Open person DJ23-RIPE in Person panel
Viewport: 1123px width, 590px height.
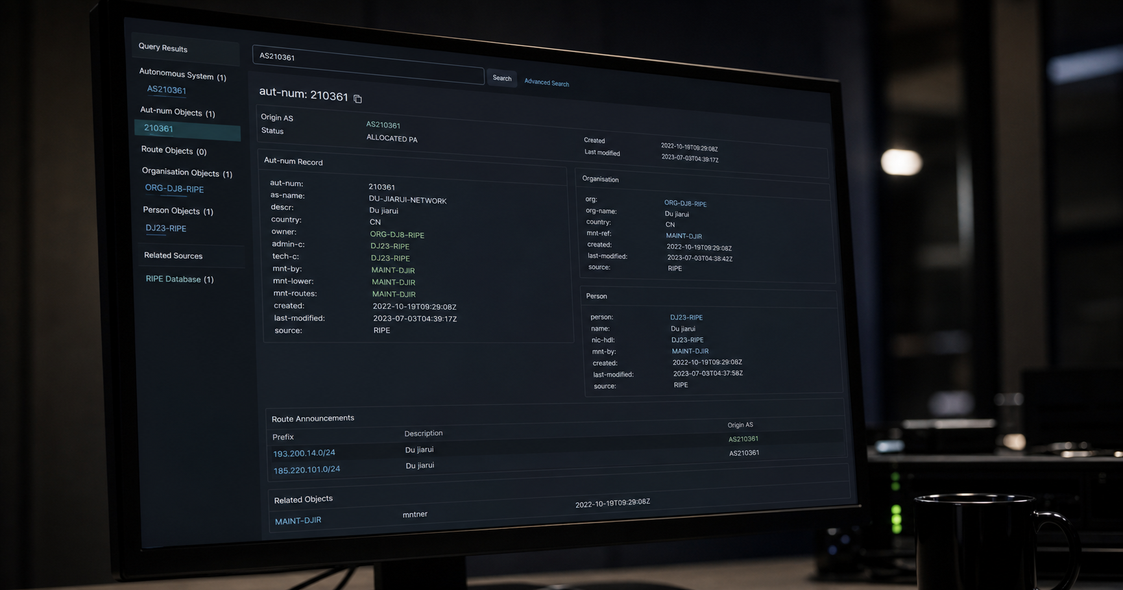(x=686, y=317)
